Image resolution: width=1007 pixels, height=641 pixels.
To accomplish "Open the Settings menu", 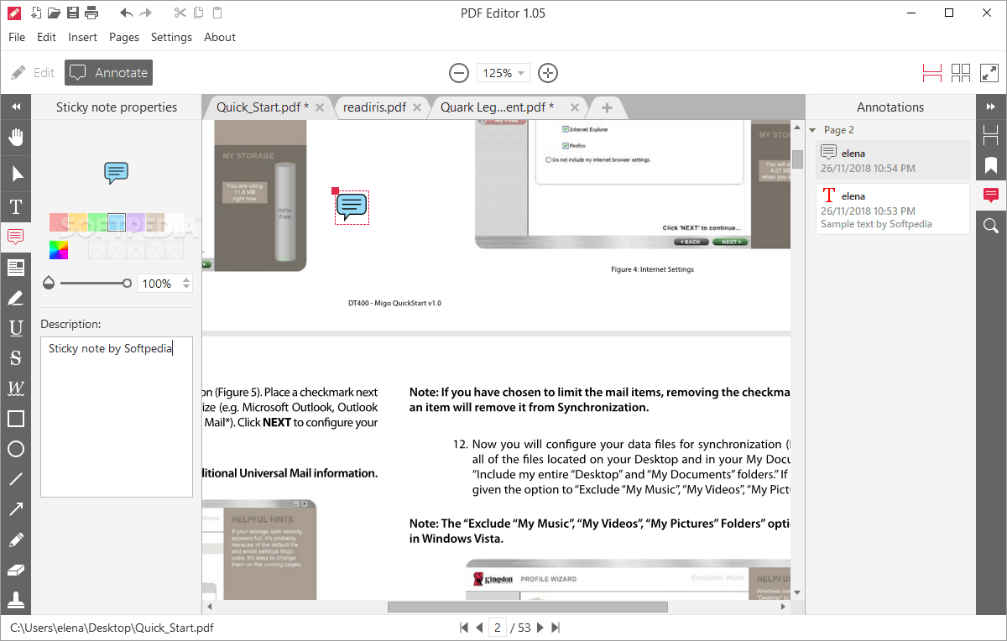I will (171, 37).
